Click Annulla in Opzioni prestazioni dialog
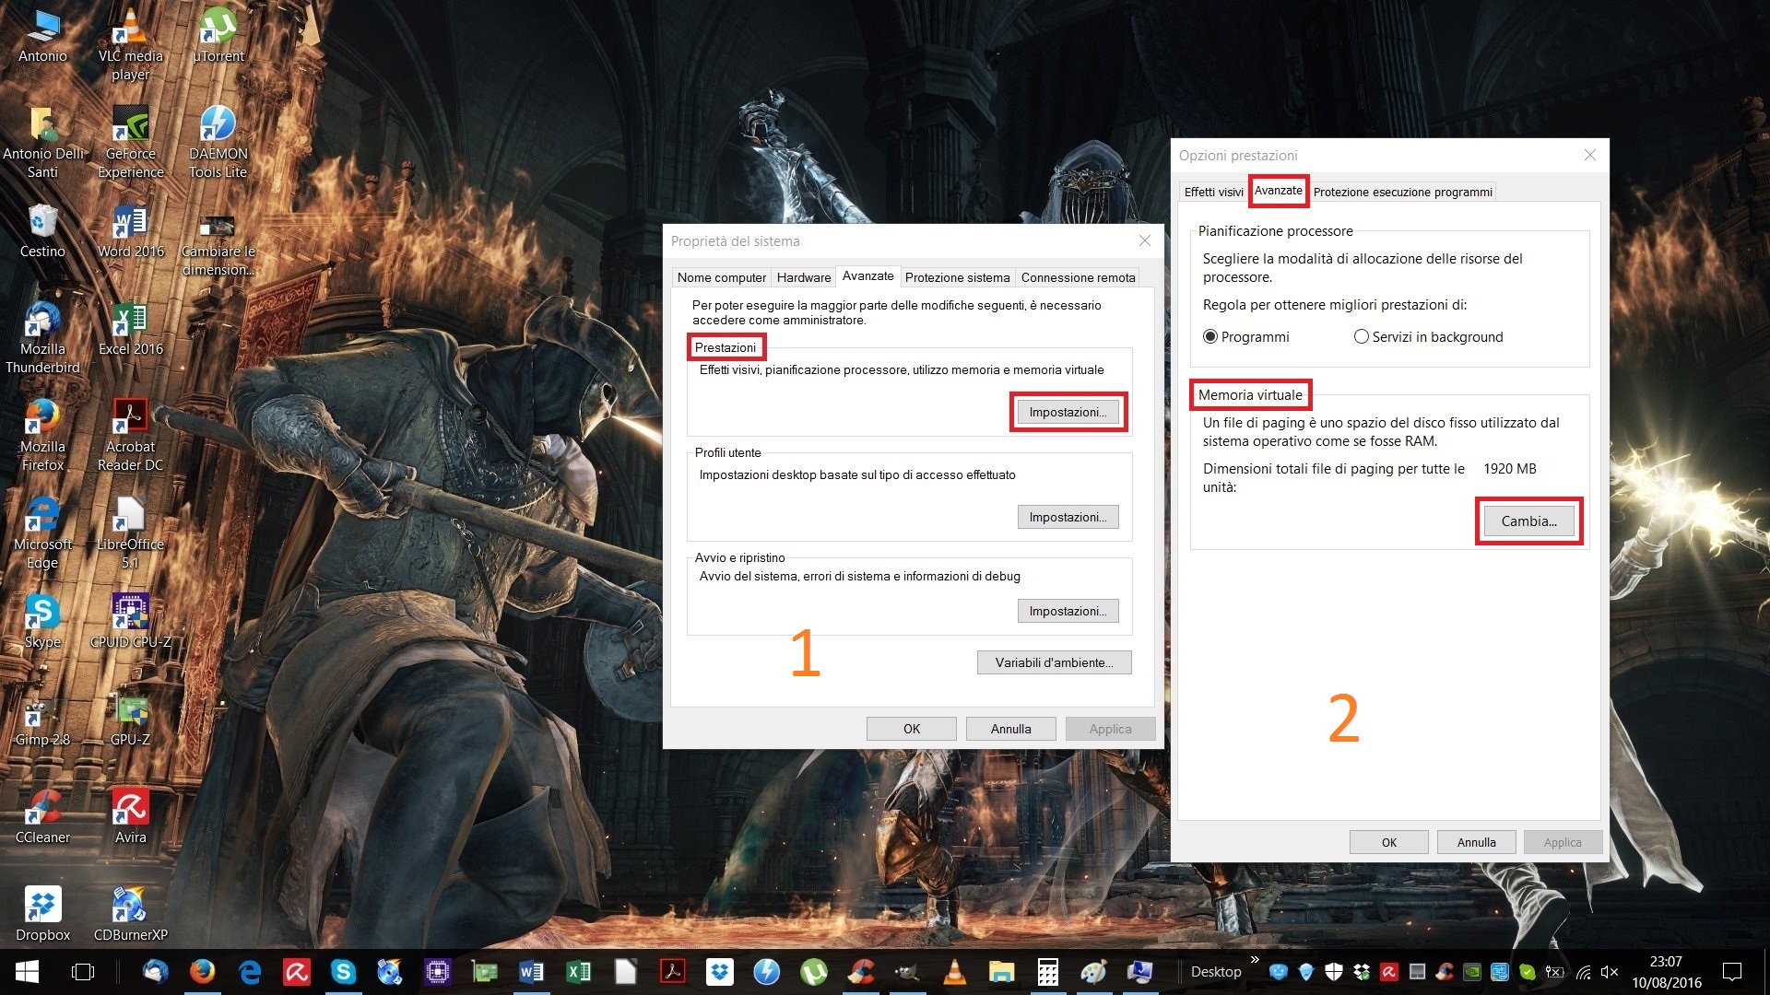 (x=1476, y=842)
